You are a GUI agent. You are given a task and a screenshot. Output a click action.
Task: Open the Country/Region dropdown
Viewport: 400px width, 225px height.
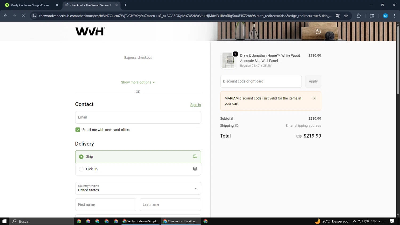pos(138,188)
